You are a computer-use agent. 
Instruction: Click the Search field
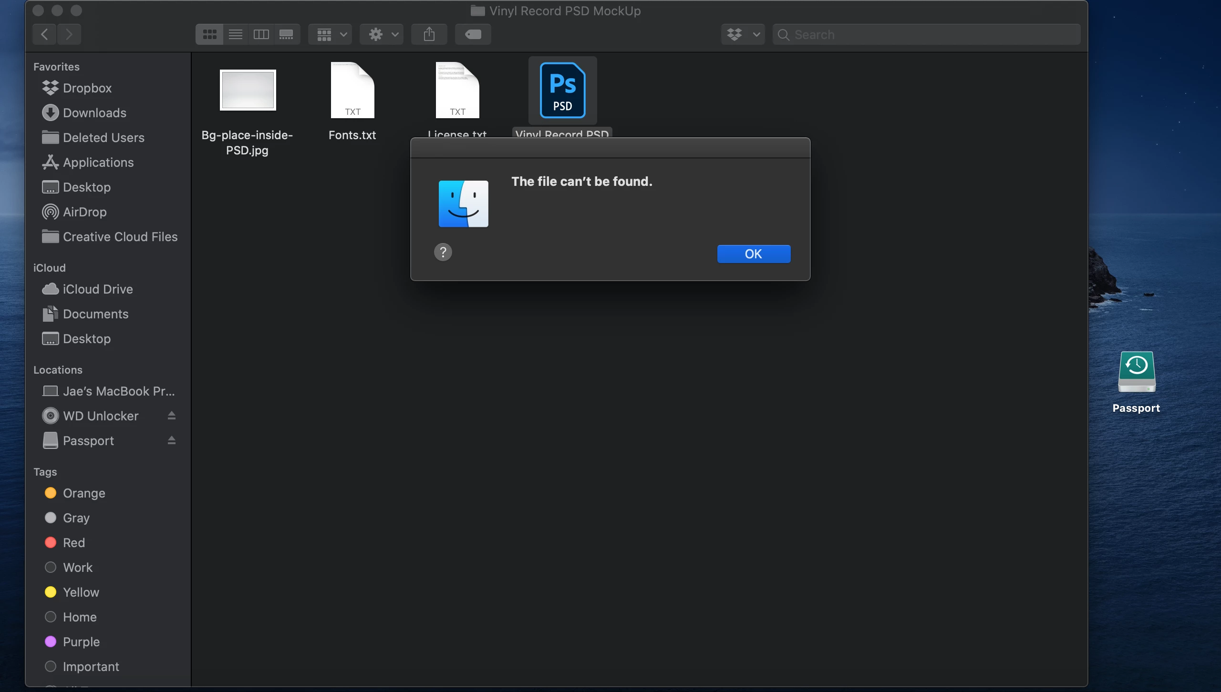[930, 34]
